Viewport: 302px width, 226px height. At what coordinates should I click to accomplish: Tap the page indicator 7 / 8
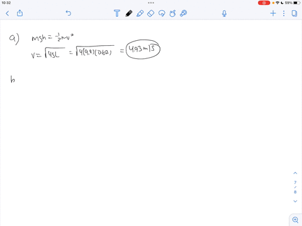pyautogui.click(x=295, y=187)
